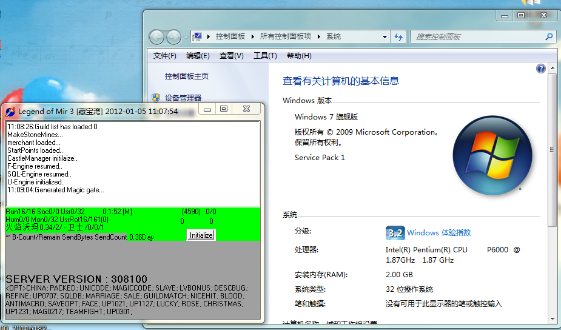Click the '0.36Day' uptime value
Image resolution: width=561 pixels, height=330 pixels.
click(141, 237)
